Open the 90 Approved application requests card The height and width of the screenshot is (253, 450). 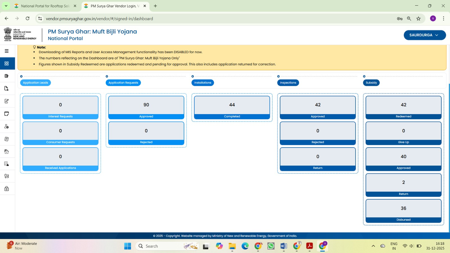[x=146, y=107]
